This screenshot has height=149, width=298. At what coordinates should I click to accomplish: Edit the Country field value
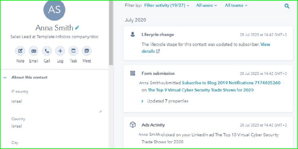coord(17,126)
